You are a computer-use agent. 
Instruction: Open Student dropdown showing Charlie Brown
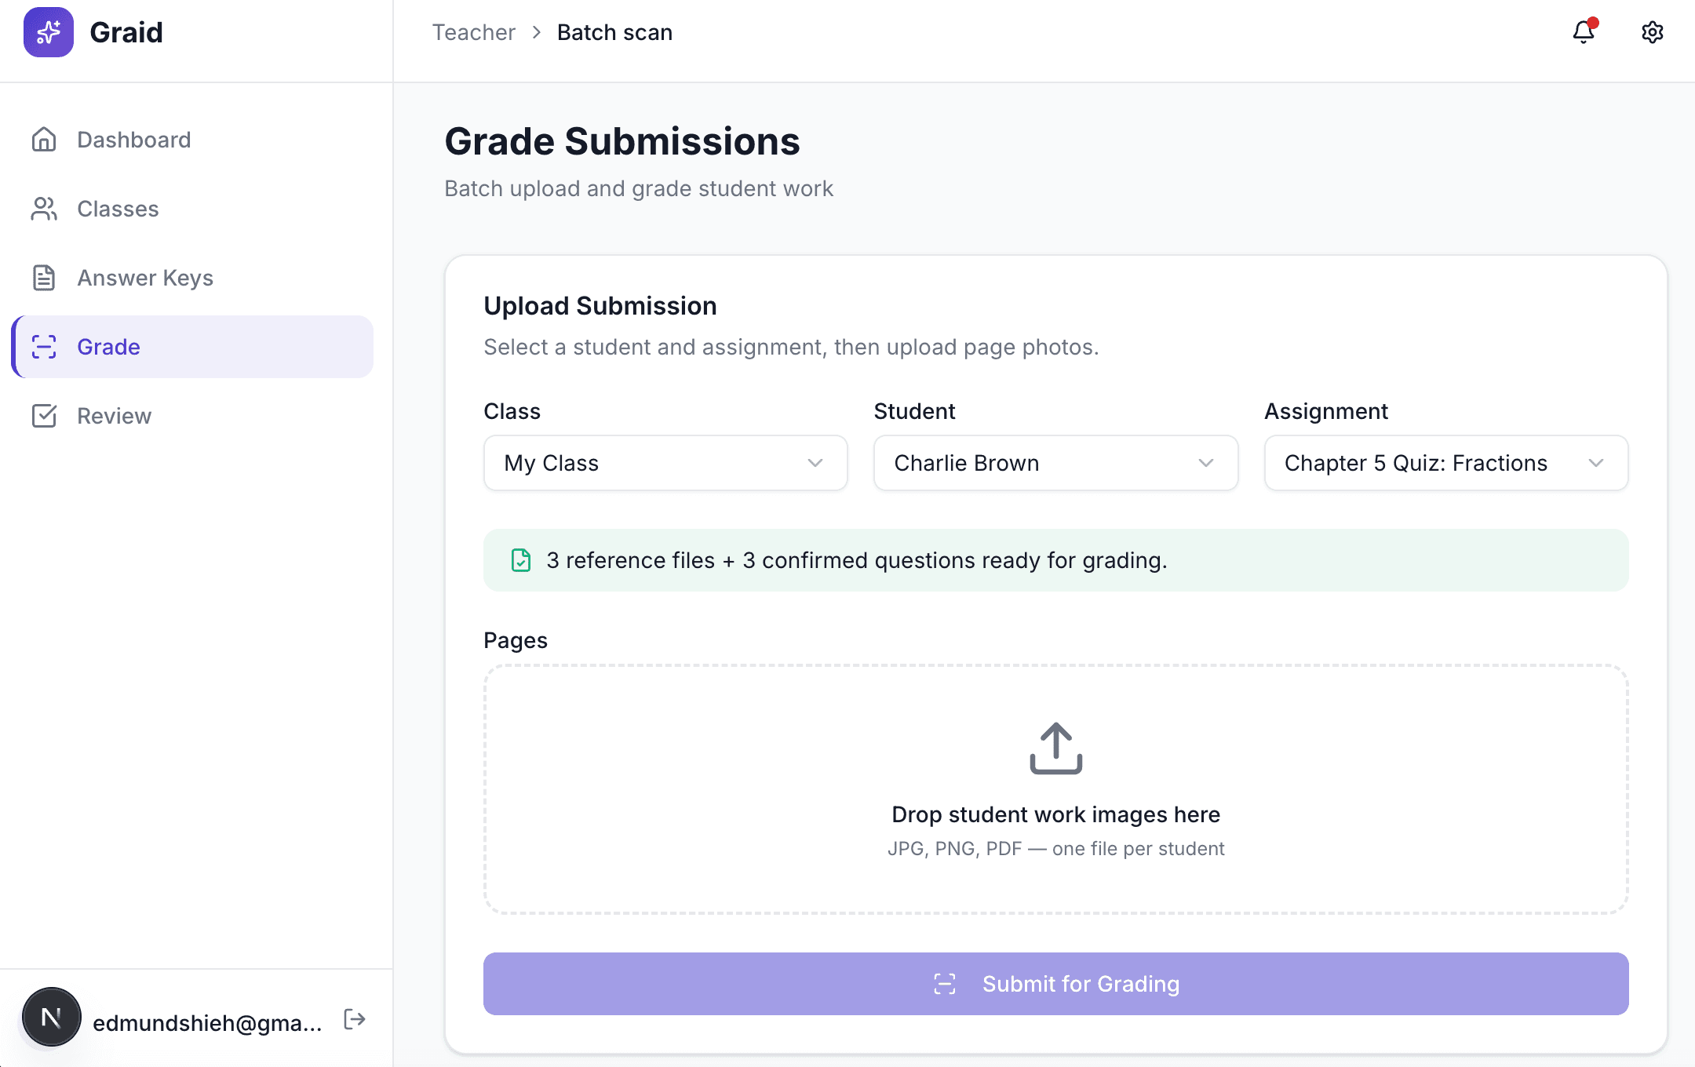tap(1055, 463)
